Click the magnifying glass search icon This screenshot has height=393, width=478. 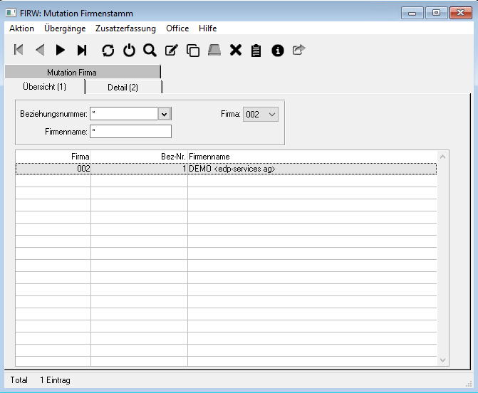[x=150, y=50]
